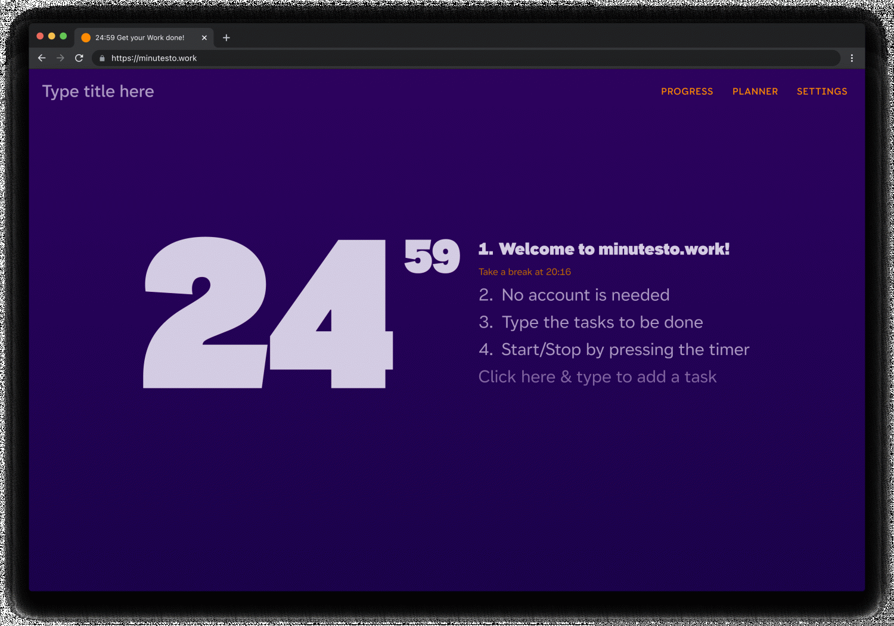Select the '24:59 Get your Work done!' tab
This screenshot has height=626, width=894.
pos(140,38)
